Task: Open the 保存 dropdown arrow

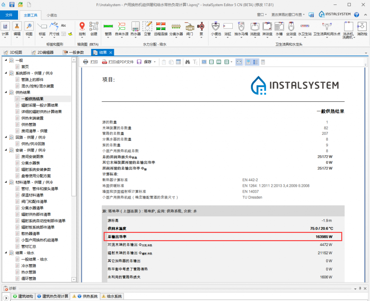Action: [x=155, y=62]
